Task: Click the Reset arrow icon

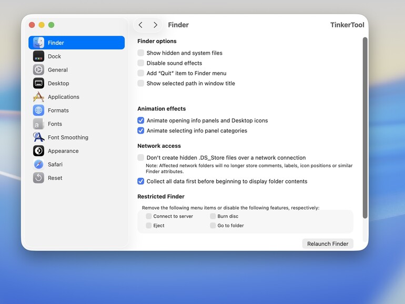Action: tap(38, 178)
